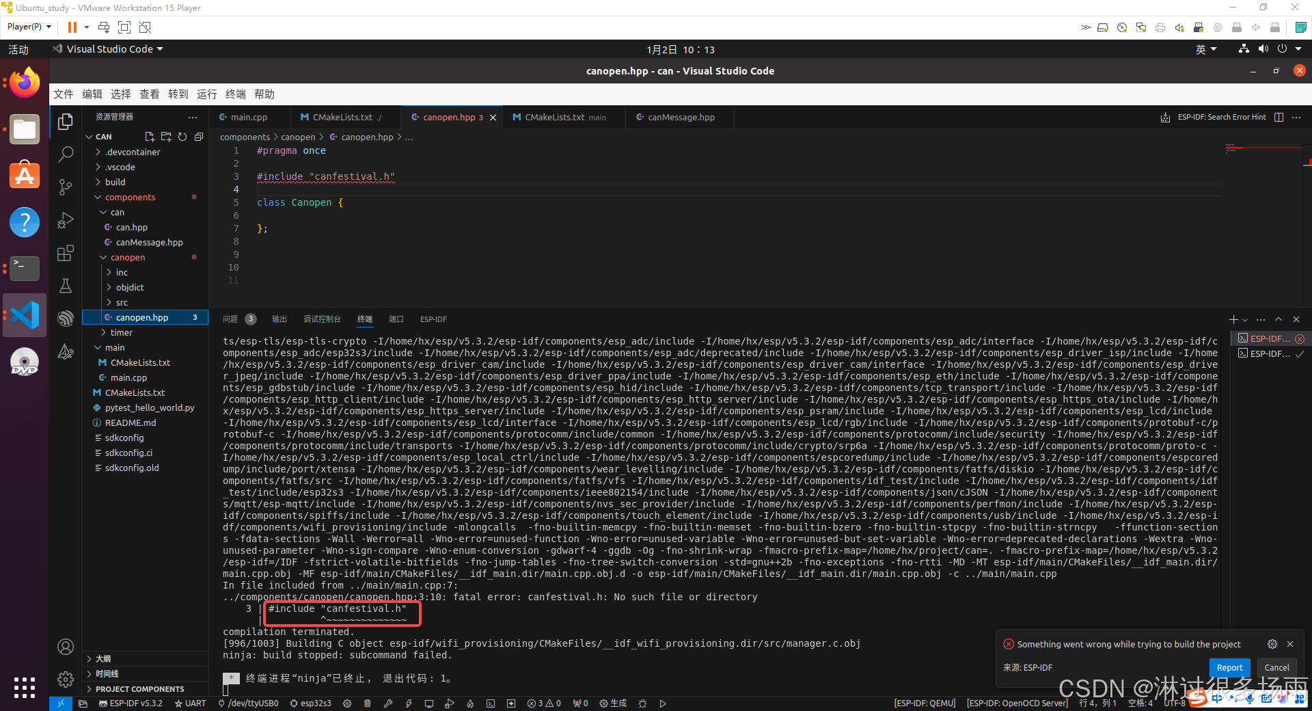
Task: Click the canopen breadcrumb segment
Action: point(298,137)
